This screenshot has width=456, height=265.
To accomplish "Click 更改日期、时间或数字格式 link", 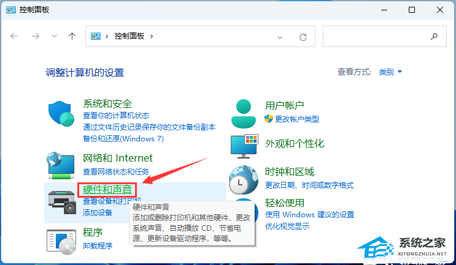I will coord(309,185).
